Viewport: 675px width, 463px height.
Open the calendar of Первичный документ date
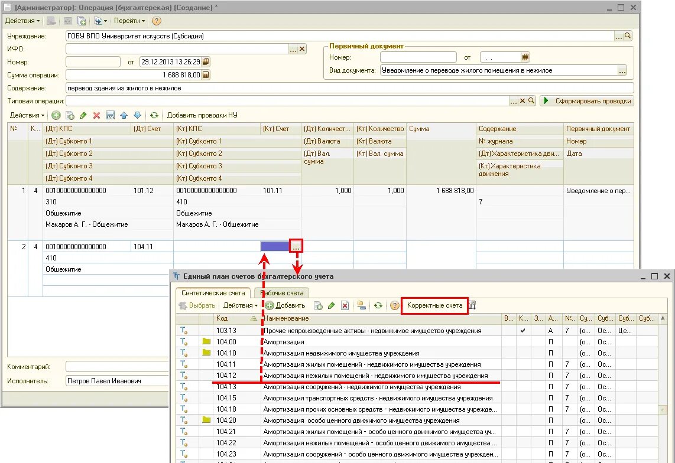click(x=525, y=57)
